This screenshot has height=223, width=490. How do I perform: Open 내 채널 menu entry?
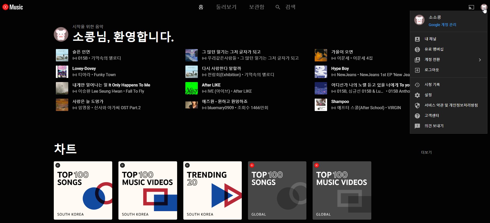pyautogui.click(x=449, y=39)
